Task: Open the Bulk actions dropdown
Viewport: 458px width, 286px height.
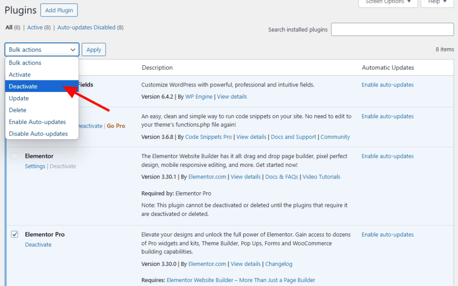Action: click(x=42, y=50)
